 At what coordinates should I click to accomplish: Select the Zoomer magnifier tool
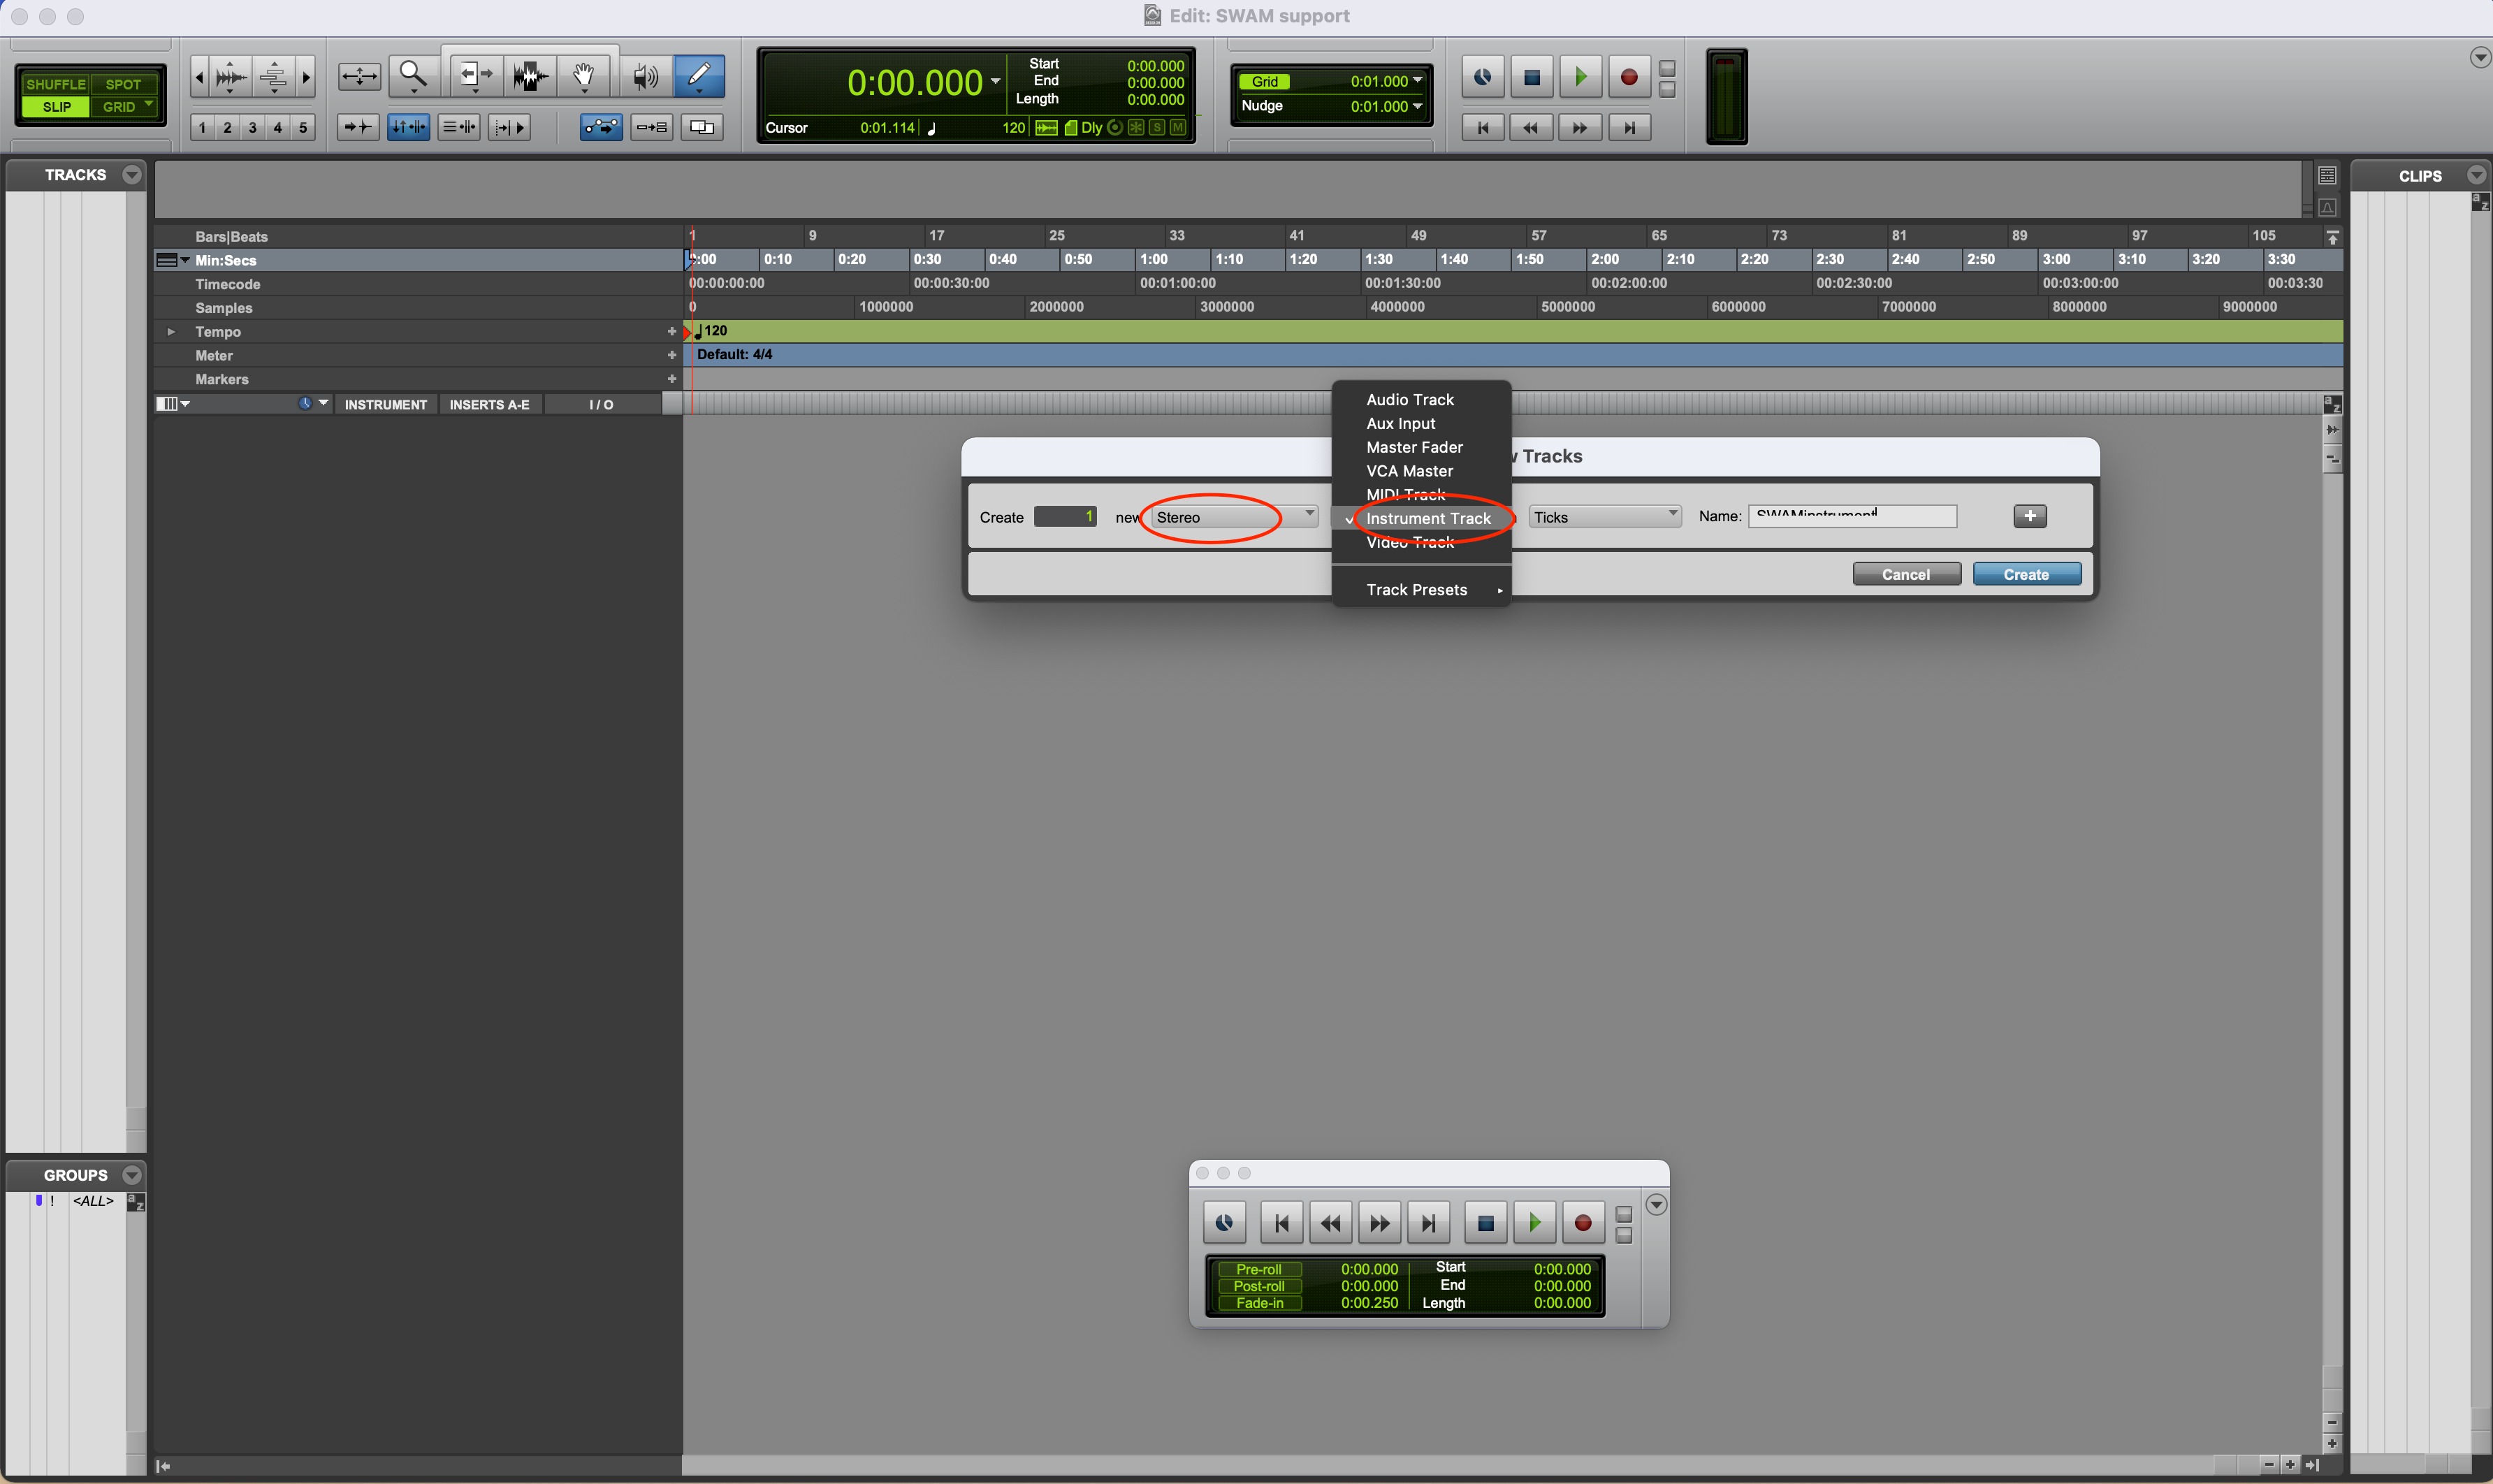click(x=413, y=76)
